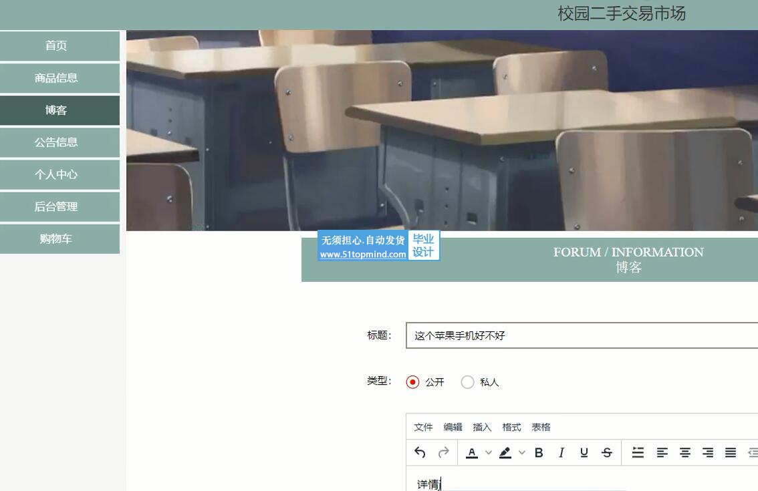Open 个人中心 in the sidebar
Viewport: 758px width, 491px height.
[x=59, y=174]
